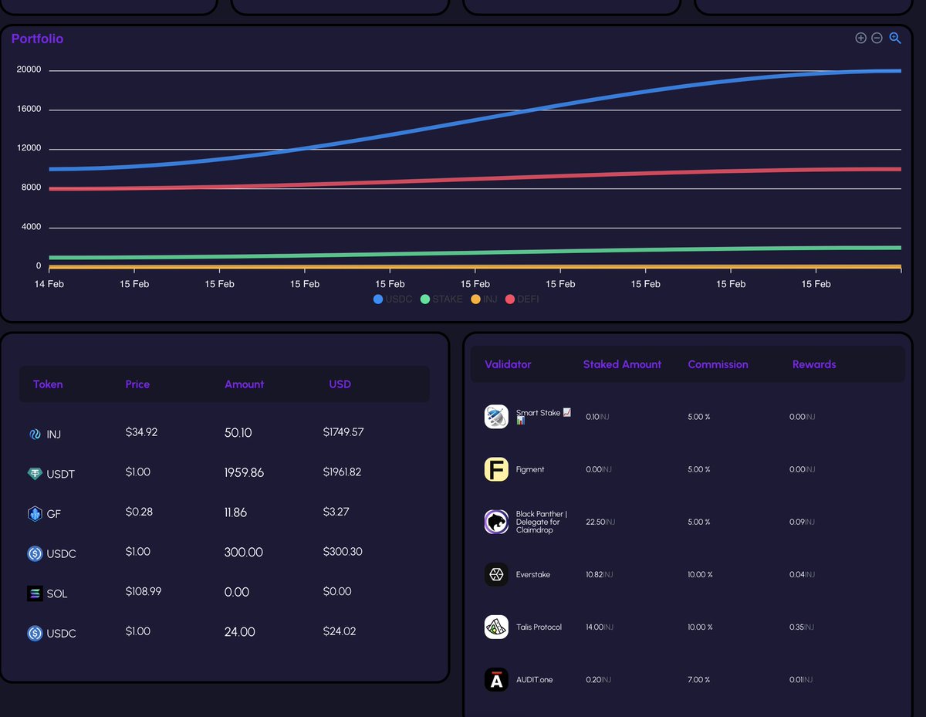Click the Rewards column header
The width and height of the screenshot is (926, 717).
(x=813, y=364)
